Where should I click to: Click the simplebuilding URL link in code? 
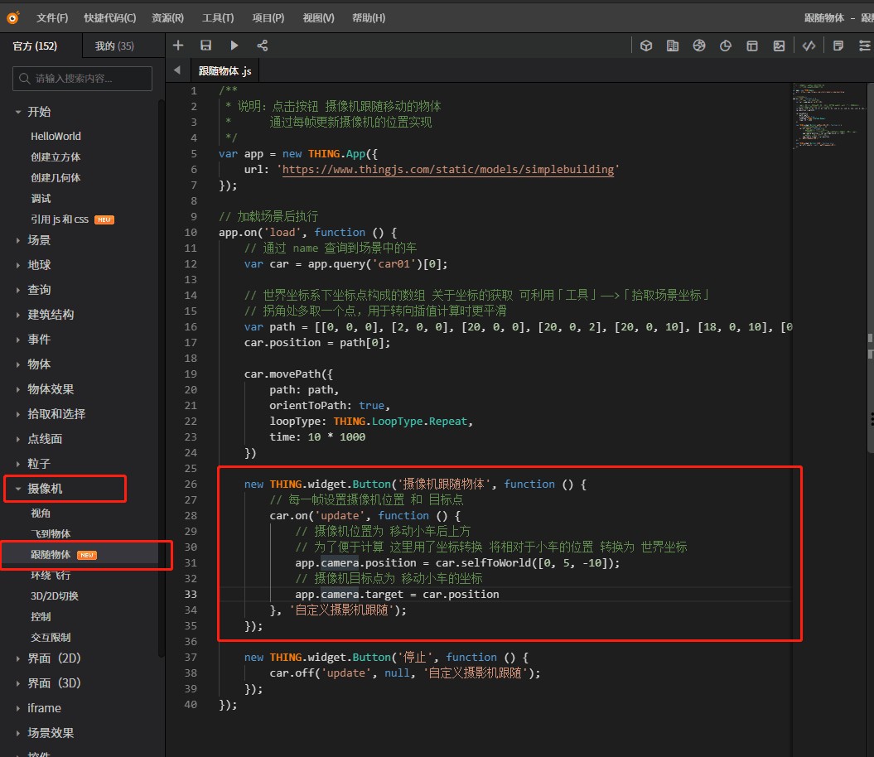tap(448, 170)
